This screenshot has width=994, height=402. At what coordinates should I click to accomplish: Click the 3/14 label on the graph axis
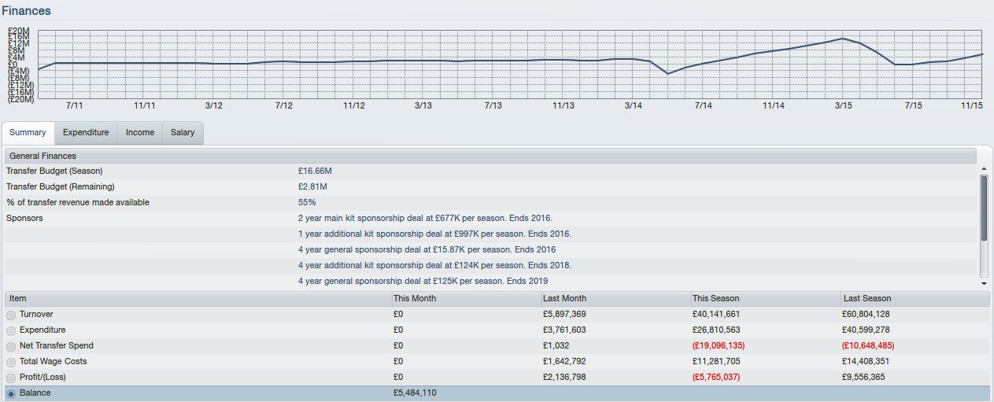point(633,105)
